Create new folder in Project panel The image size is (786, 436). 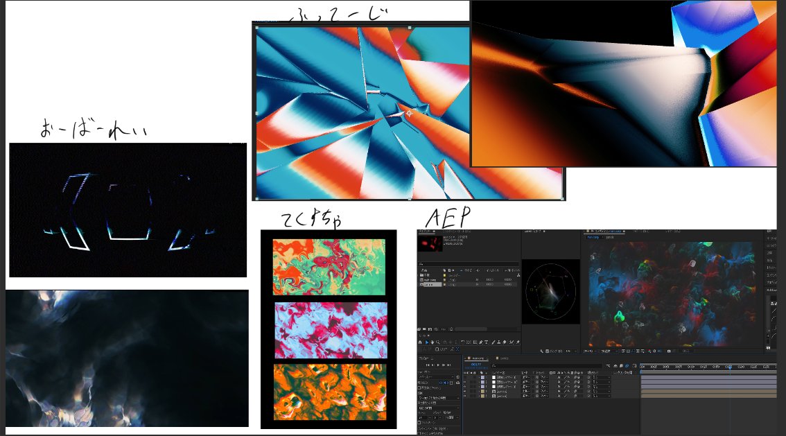click(424, 329)
